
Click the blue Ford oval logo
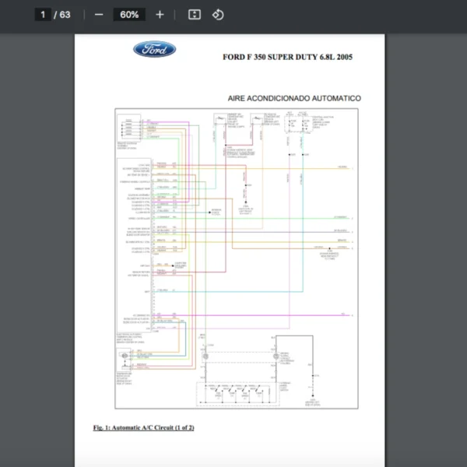tap(155, 50)
